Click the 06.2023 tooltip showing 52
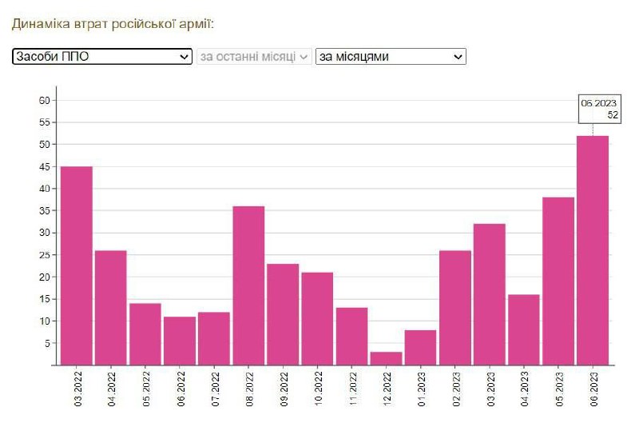 point(600,109)
